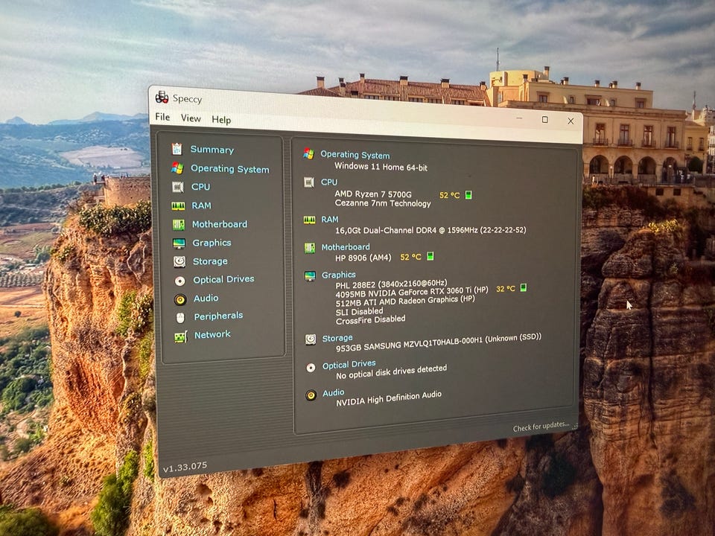Click the Peripherals mouse icon in sidebar
This screenshot has width=715, height=536.
180,318
